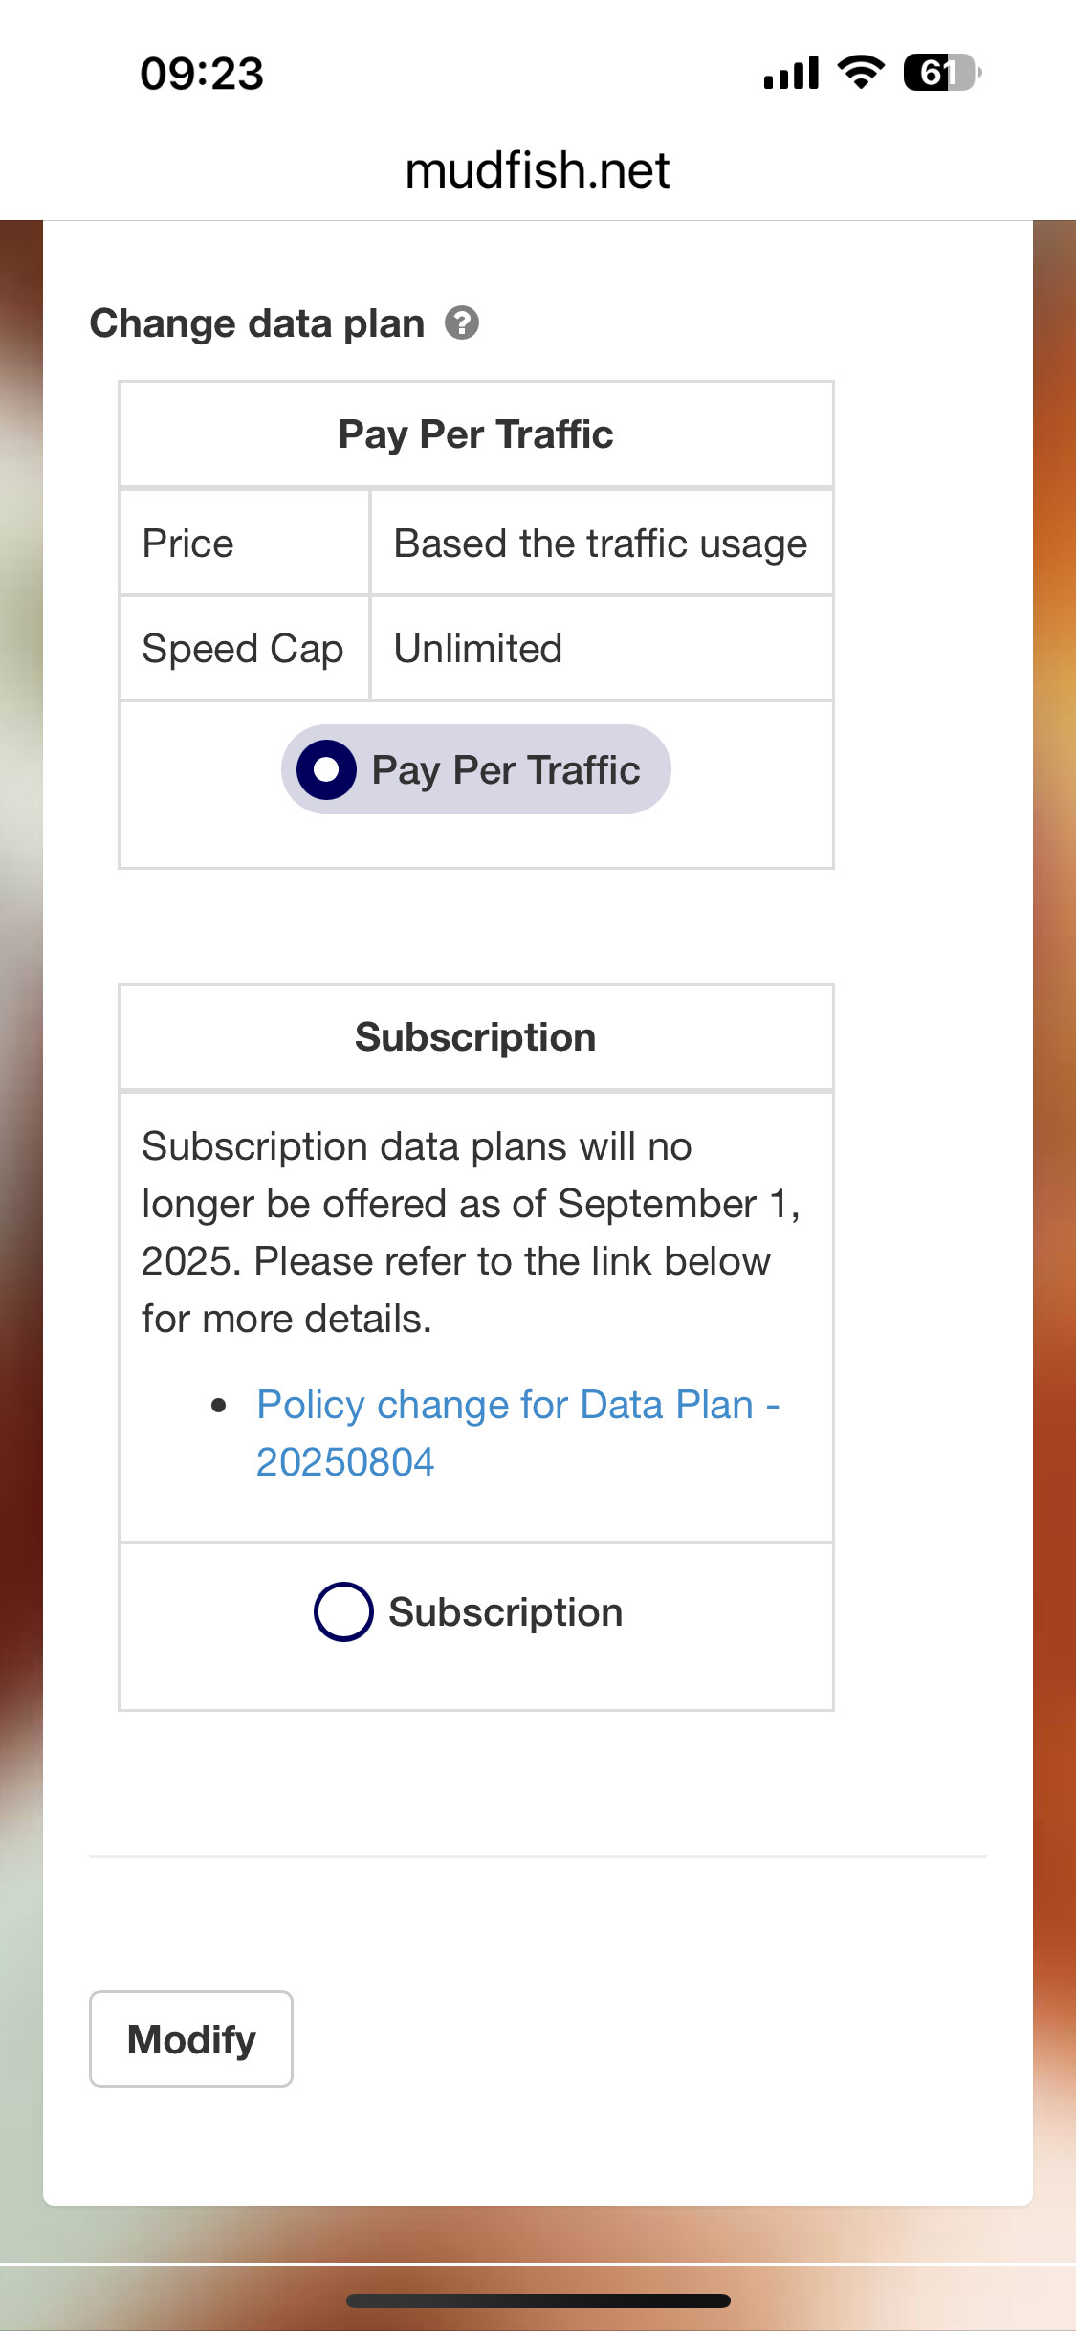This screenshot has height=2331, width=1076.
Task: Click the Based the traffic usage cell
Action: tap(601, 544)
